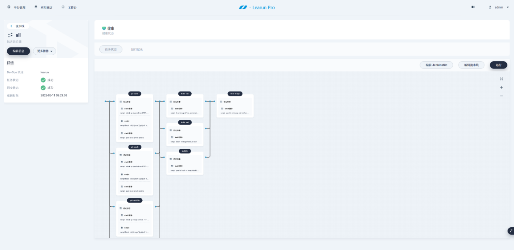Click the 健康状态 subtitle text

click(108, 33)
